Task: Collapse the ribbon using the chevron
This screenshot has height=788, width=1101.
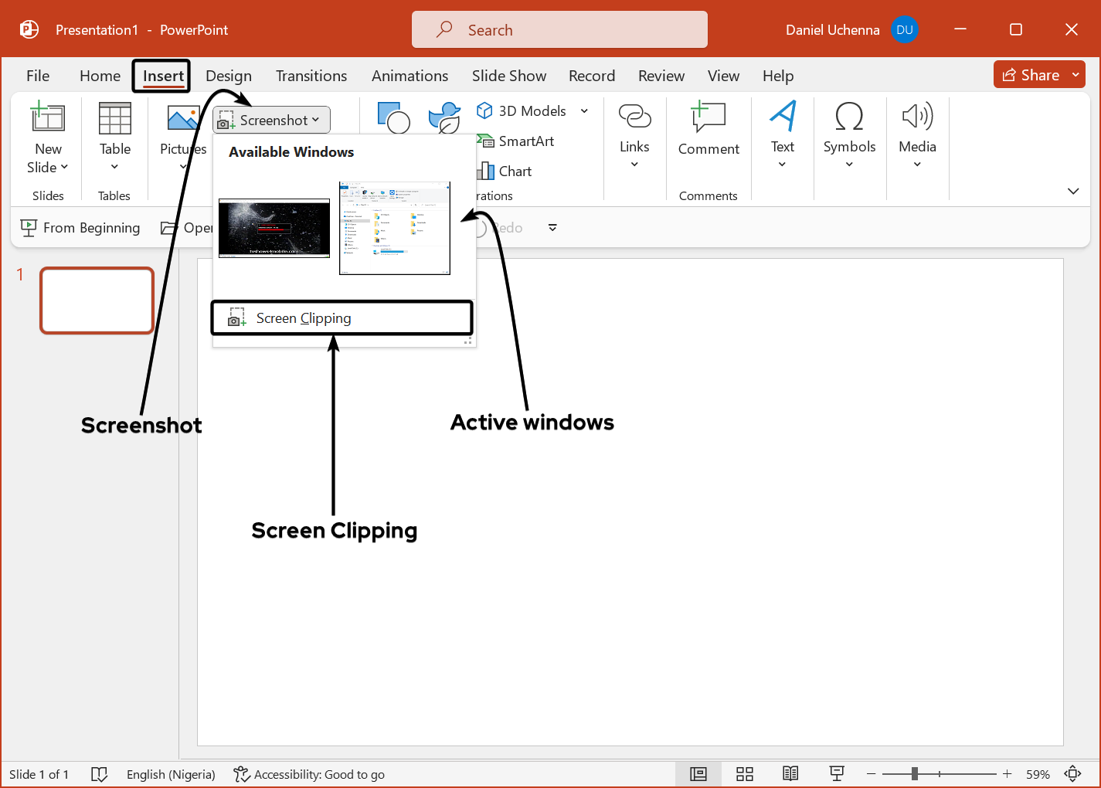Action: tap(1072, 191)
